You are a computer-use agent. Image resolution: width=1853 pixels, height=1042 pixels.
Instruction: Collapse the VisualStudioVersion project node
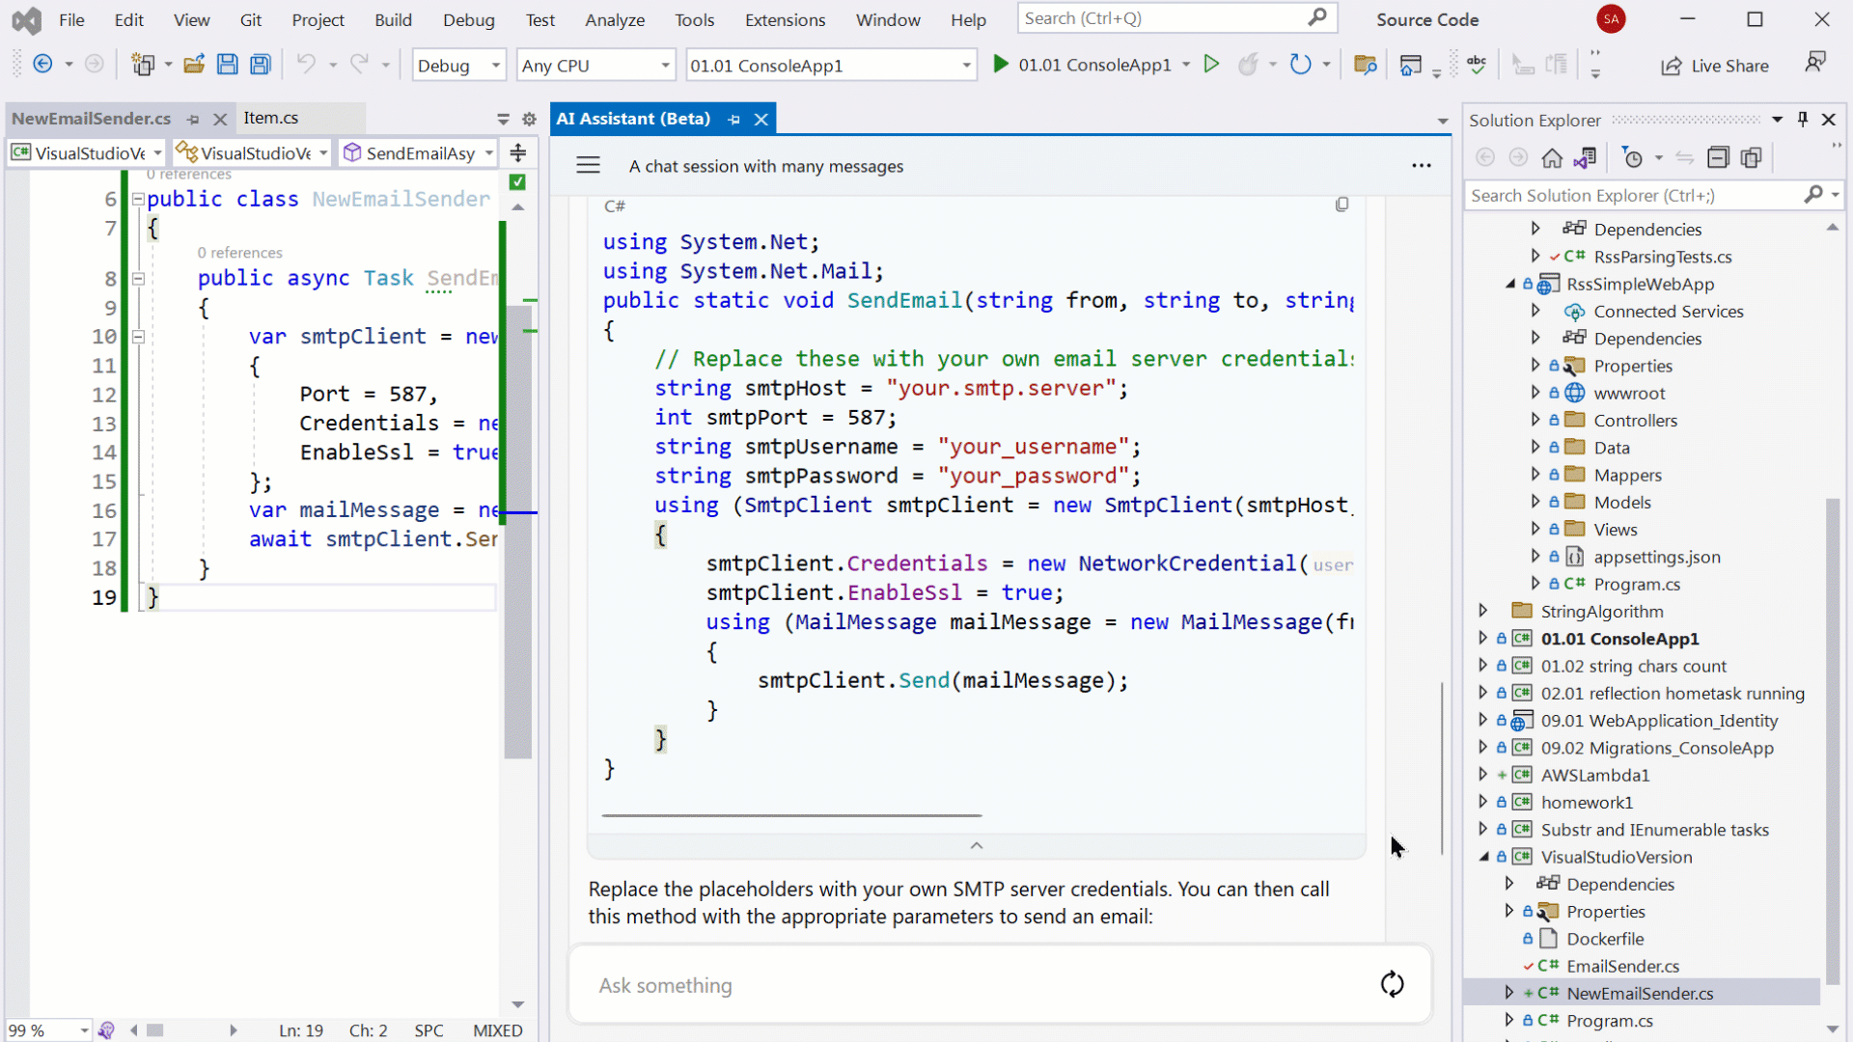coord(1484,857)
